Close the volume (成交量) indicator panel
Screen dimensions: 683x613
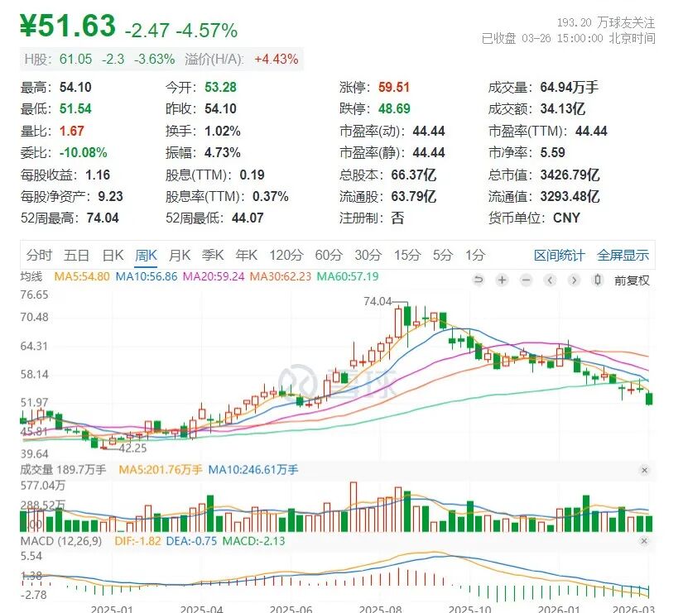644,470
